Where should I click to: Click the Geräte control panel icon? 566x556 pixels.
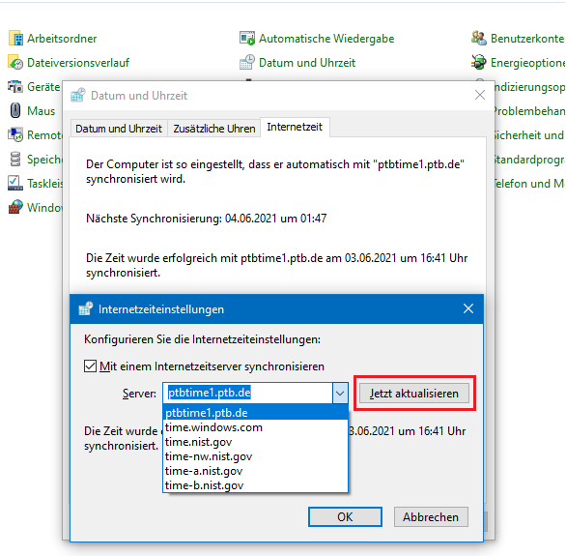(15, 87)
